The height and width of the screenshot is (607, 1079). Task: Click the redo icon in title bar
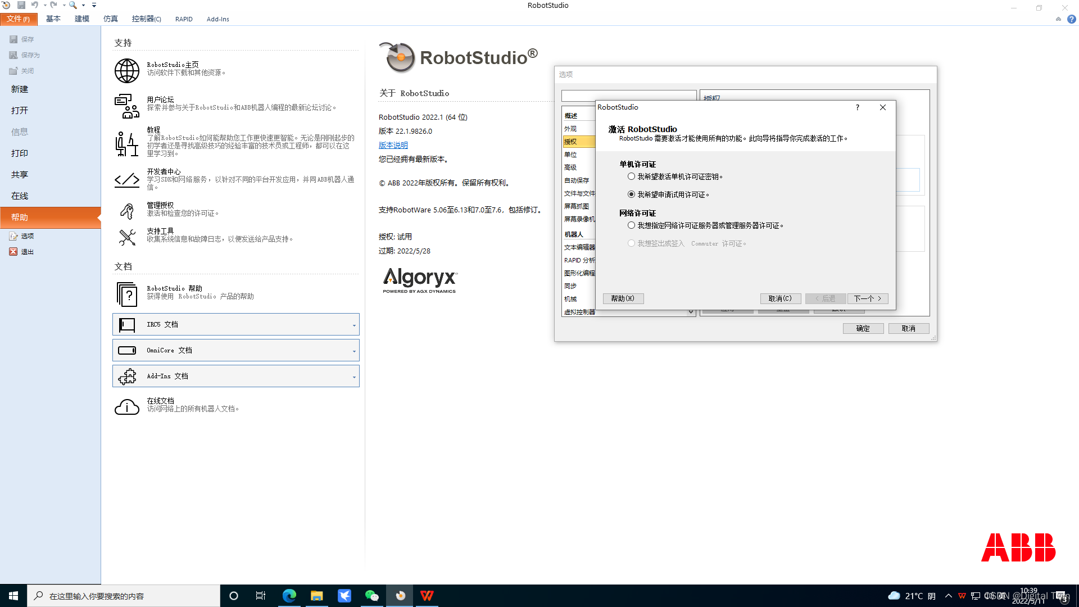pos(53,5)
